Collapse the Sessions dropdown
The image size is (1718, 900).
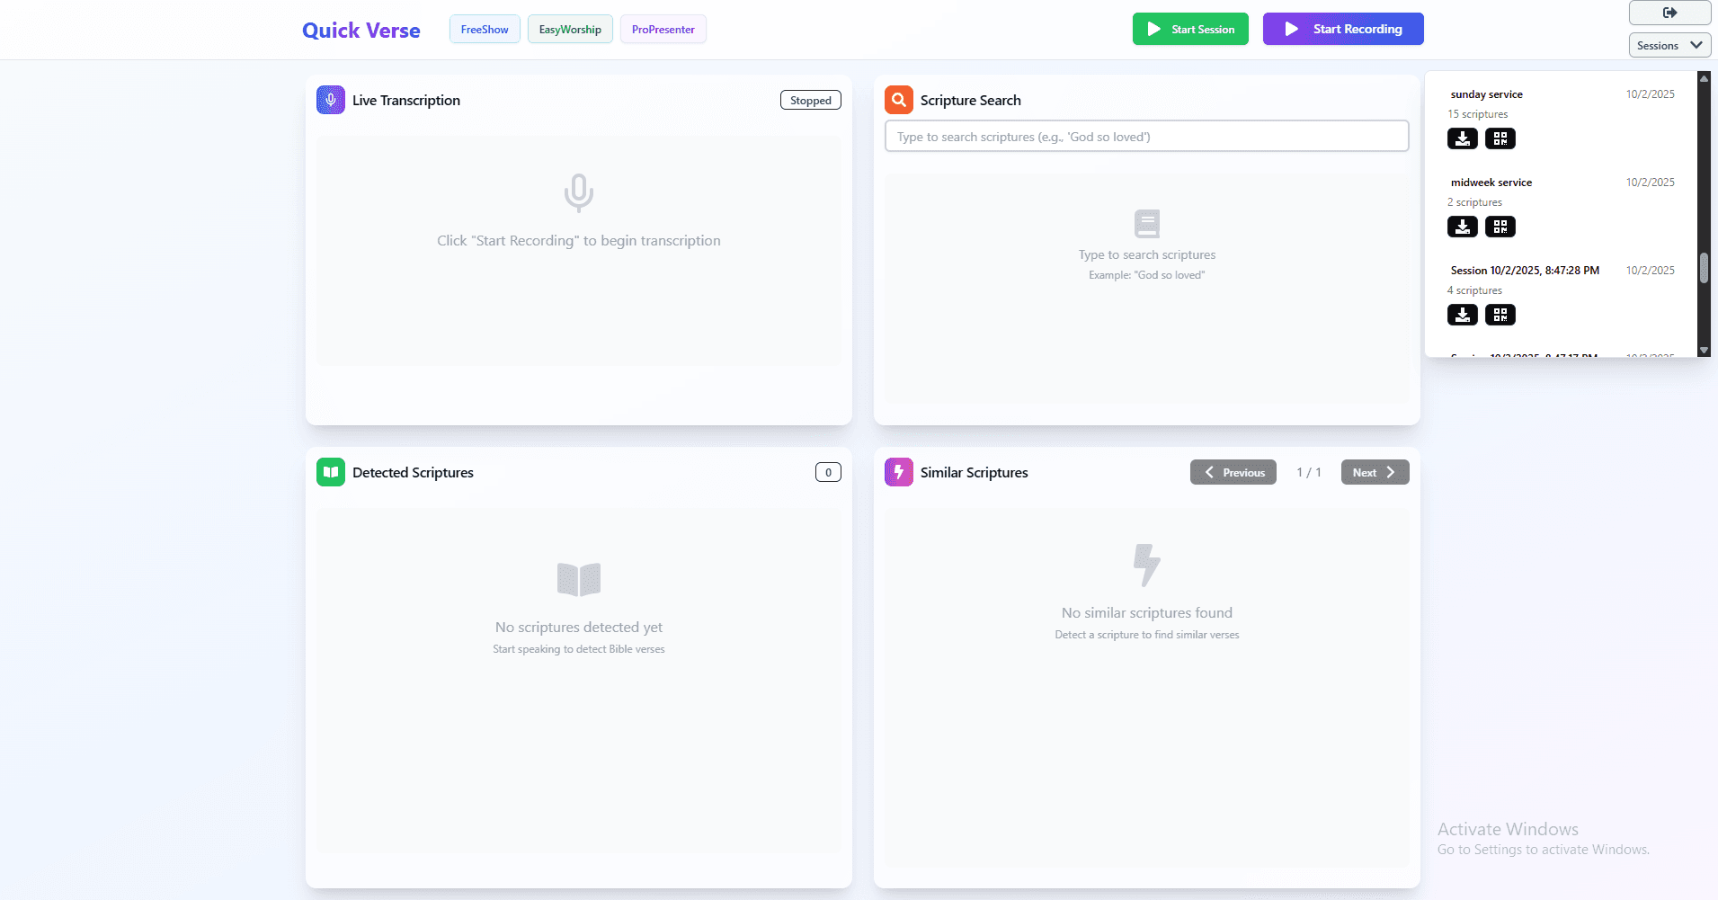[x=1669, y=45]
